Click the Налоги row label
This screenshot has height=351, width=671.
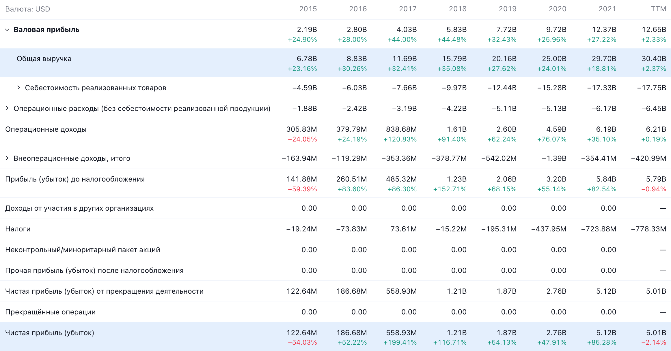tap(18, 229)
